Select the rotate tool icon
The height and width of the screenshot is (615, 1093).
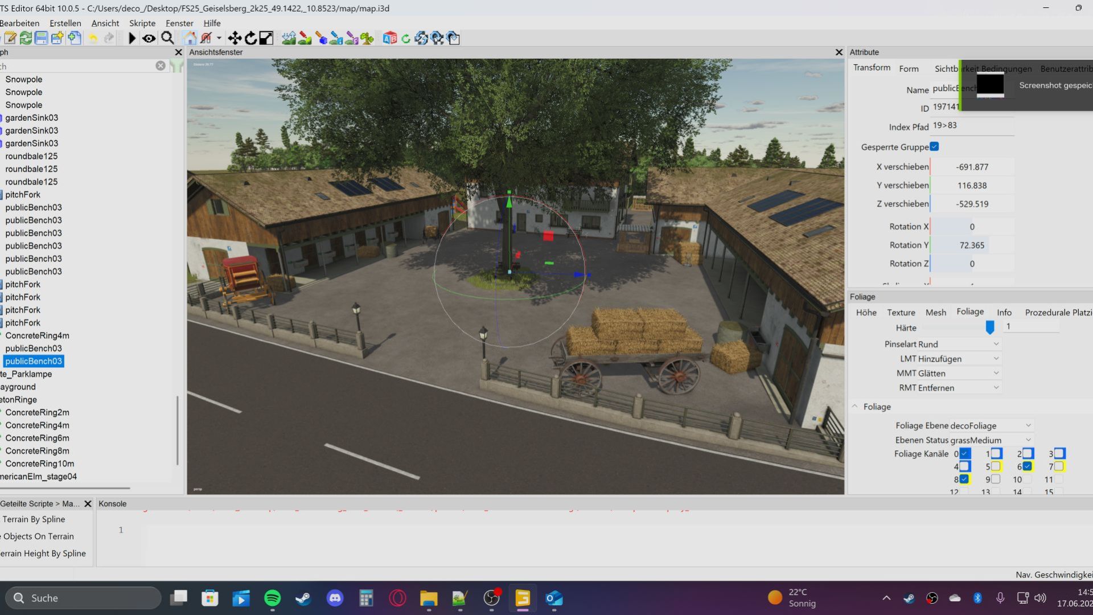coord(250,38)
